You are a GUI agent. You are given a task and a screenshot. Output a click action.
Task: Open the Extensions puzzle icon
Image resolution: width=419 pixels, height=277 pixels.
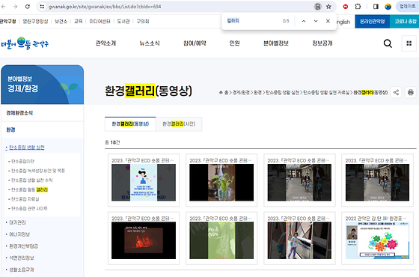point(358,7)
